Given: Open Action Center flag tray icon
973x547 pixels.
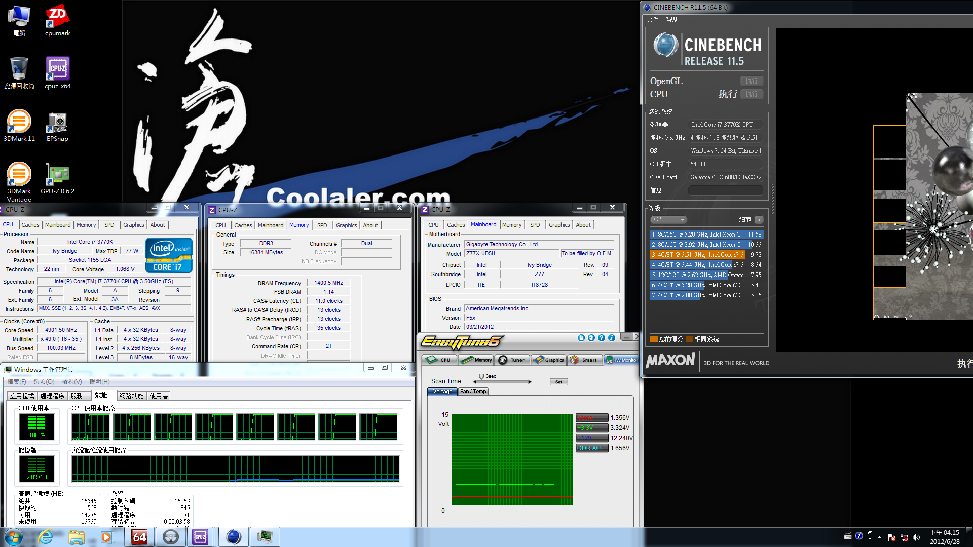Looking at the screenshot, I should [x=892, y=537].
